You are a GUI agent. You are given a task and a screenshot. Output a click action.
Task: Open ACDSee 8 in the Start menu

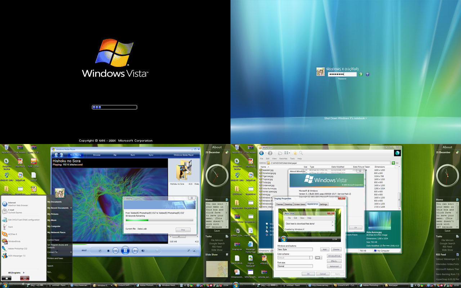coord(13,234)
